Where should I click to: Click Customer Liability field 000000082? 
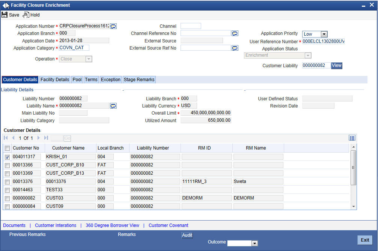point(316,65)
